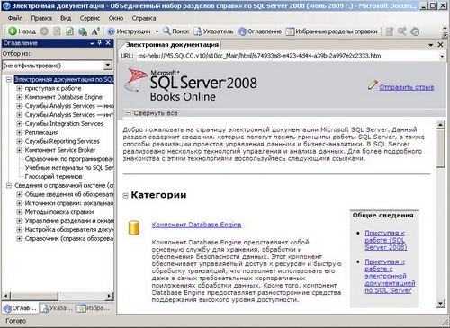Open Оглавление panel window position dropdown

92,43
